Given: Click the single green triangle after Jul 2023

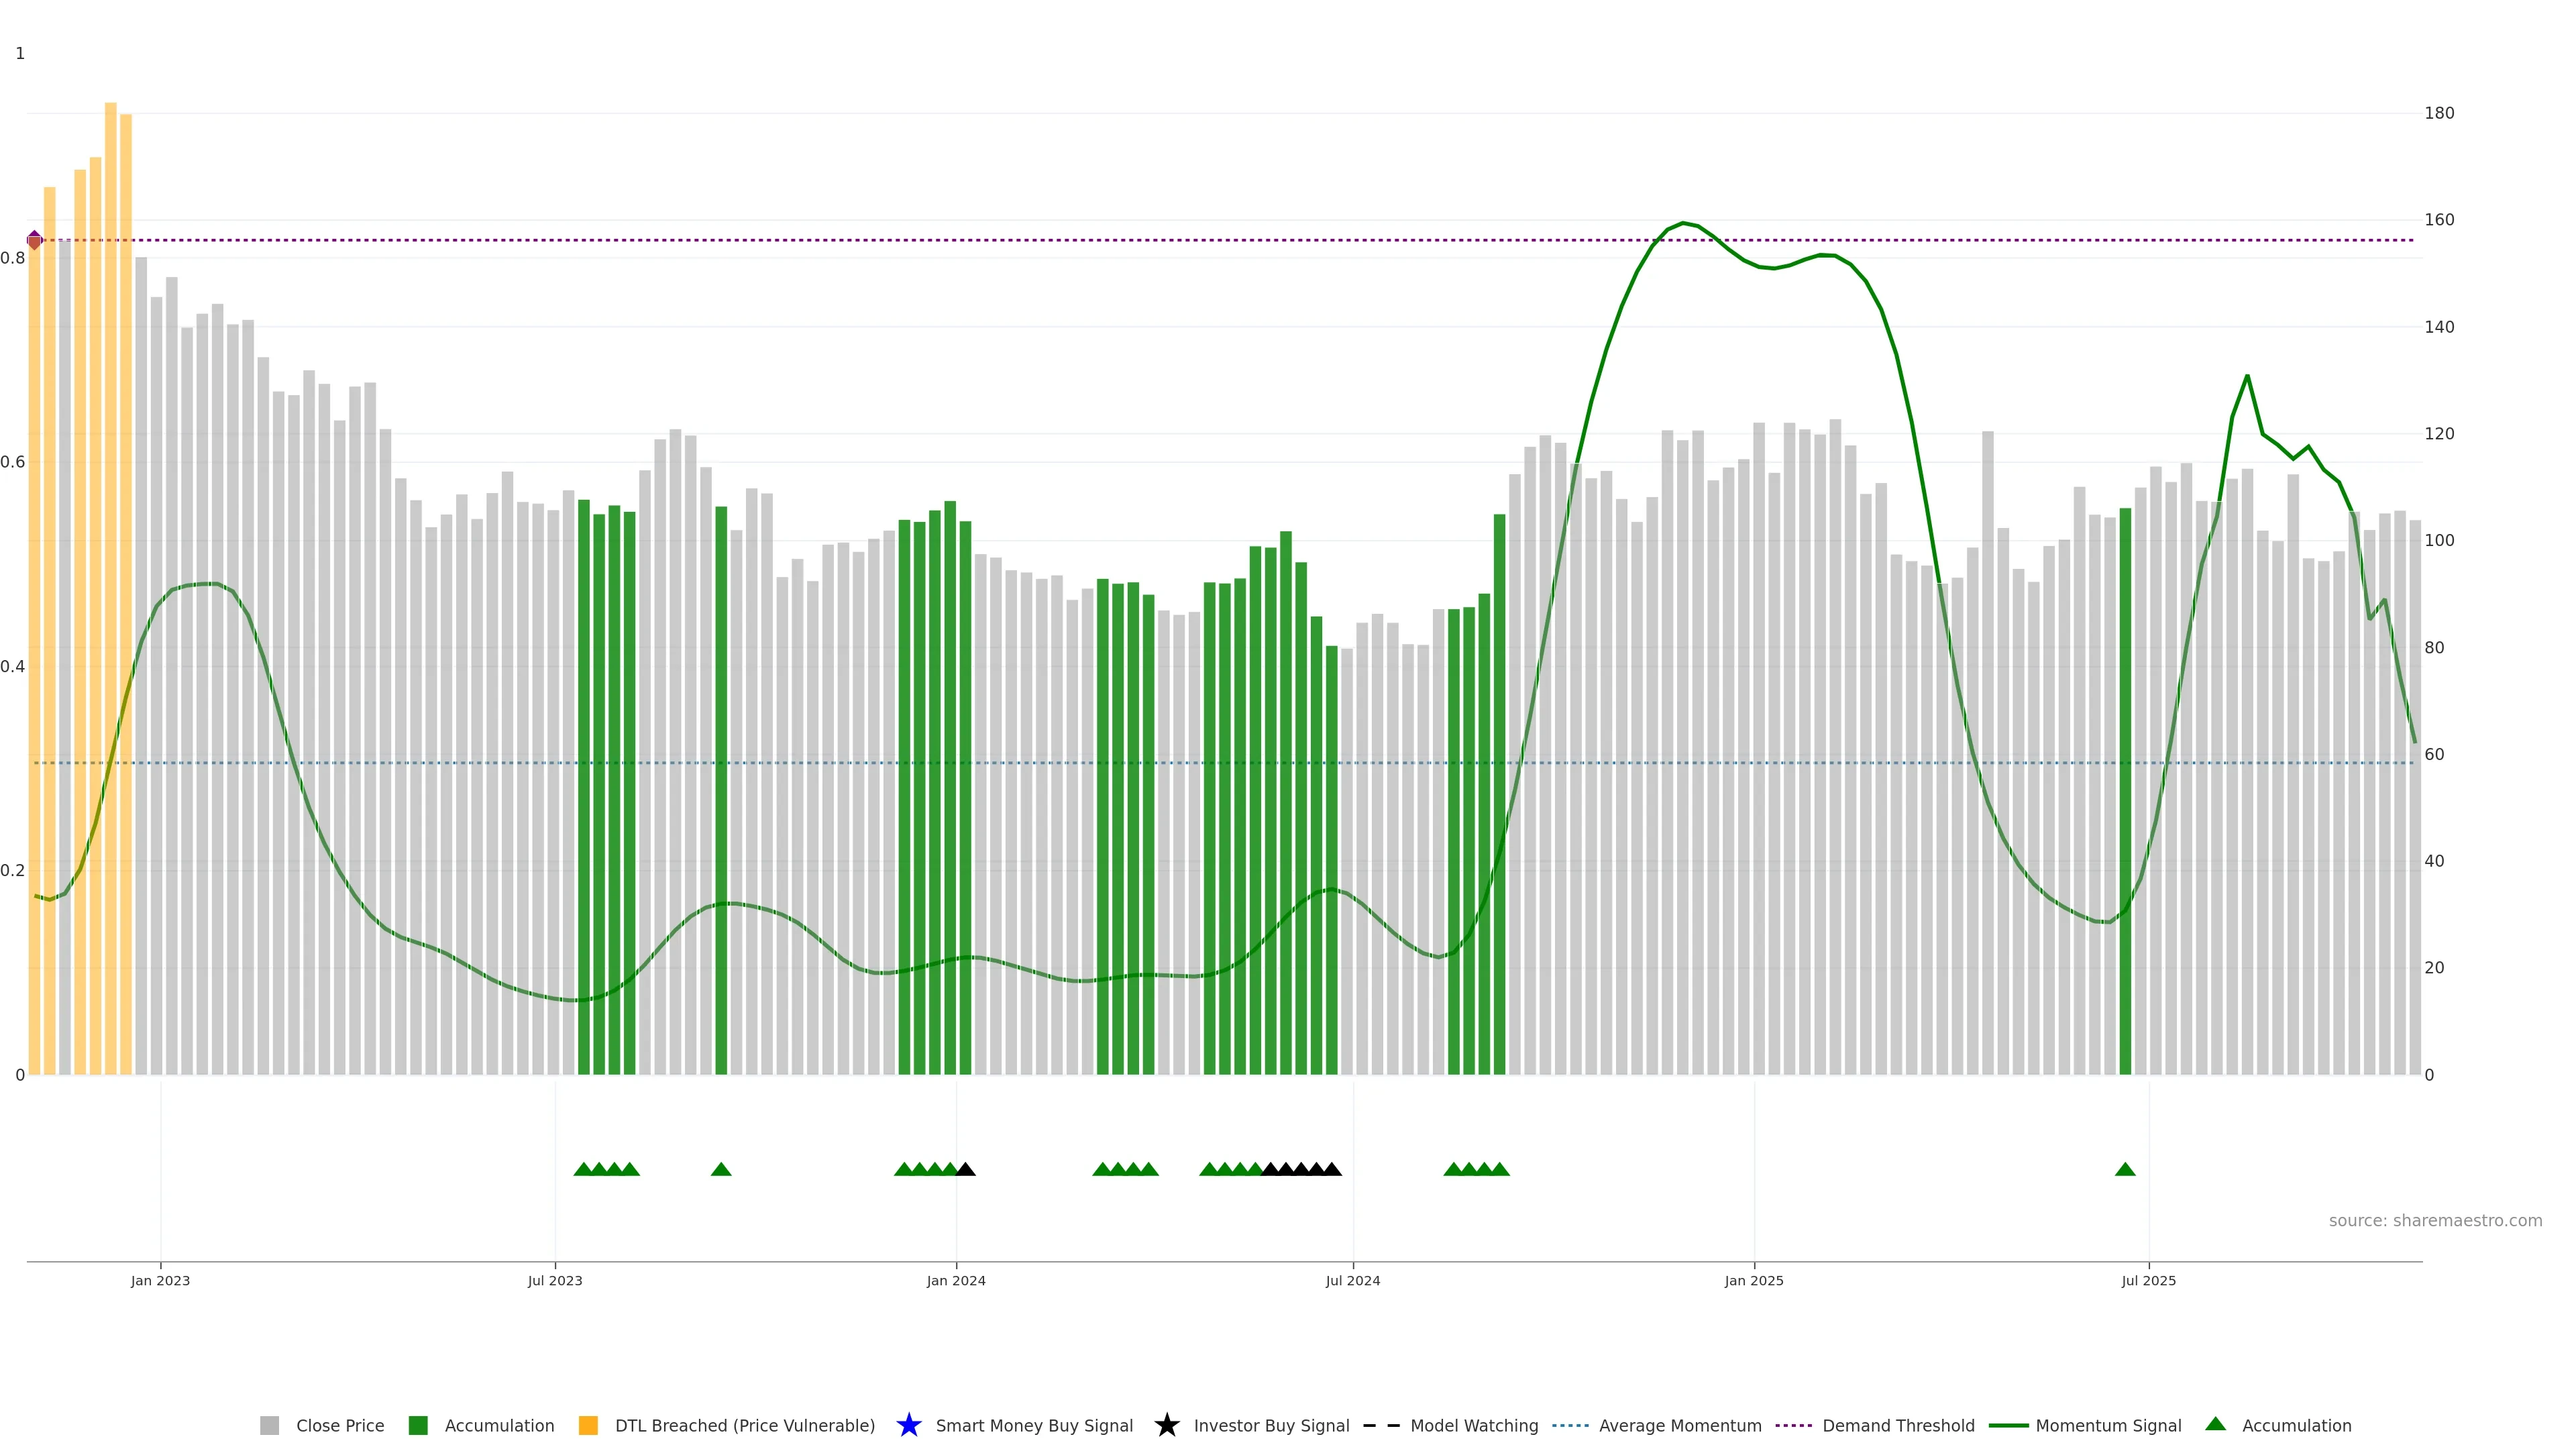Looking at the screenshot, I should click(721, 1169).
